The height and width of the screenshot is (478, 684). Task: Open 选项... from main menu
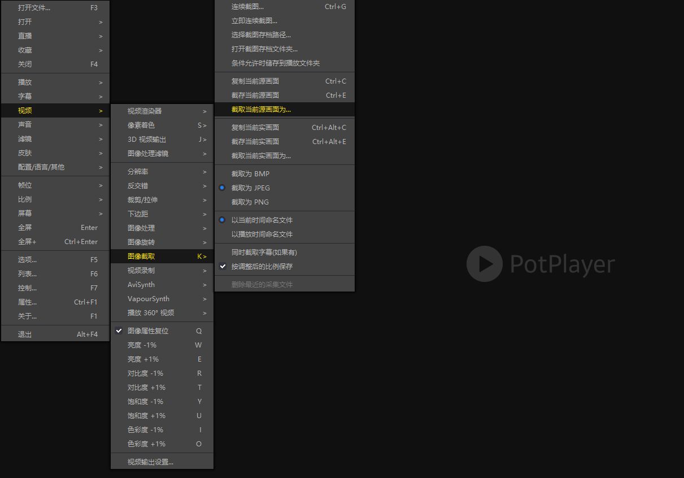pos(55,259)
